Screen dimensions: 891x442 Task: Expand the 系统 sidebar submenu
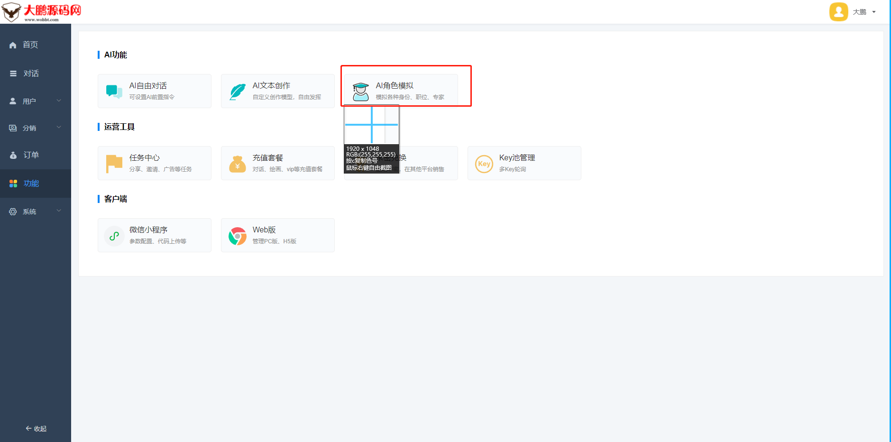click(x=59, y=211)
